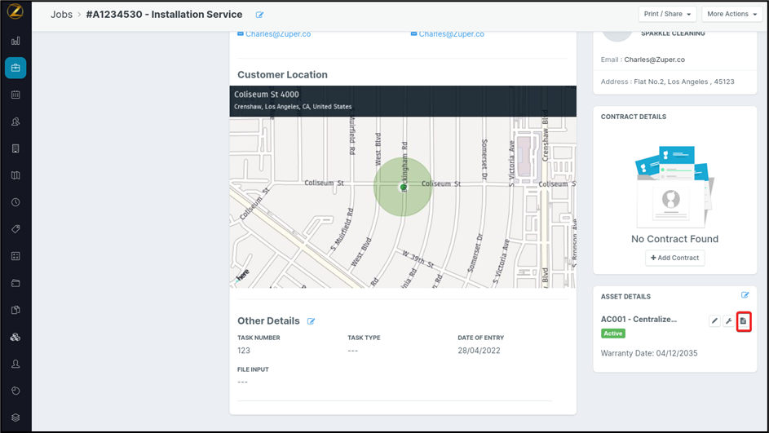Edit the job title #A1234530

260,15
